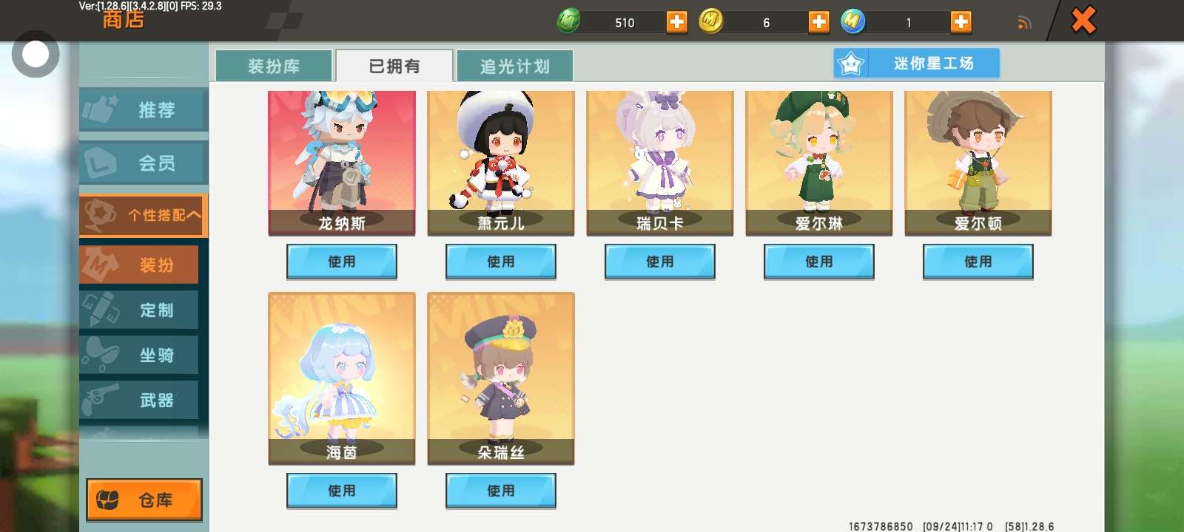Use the 朵瑞丝 skin
Screen dimensions: 1184x532
501,491
